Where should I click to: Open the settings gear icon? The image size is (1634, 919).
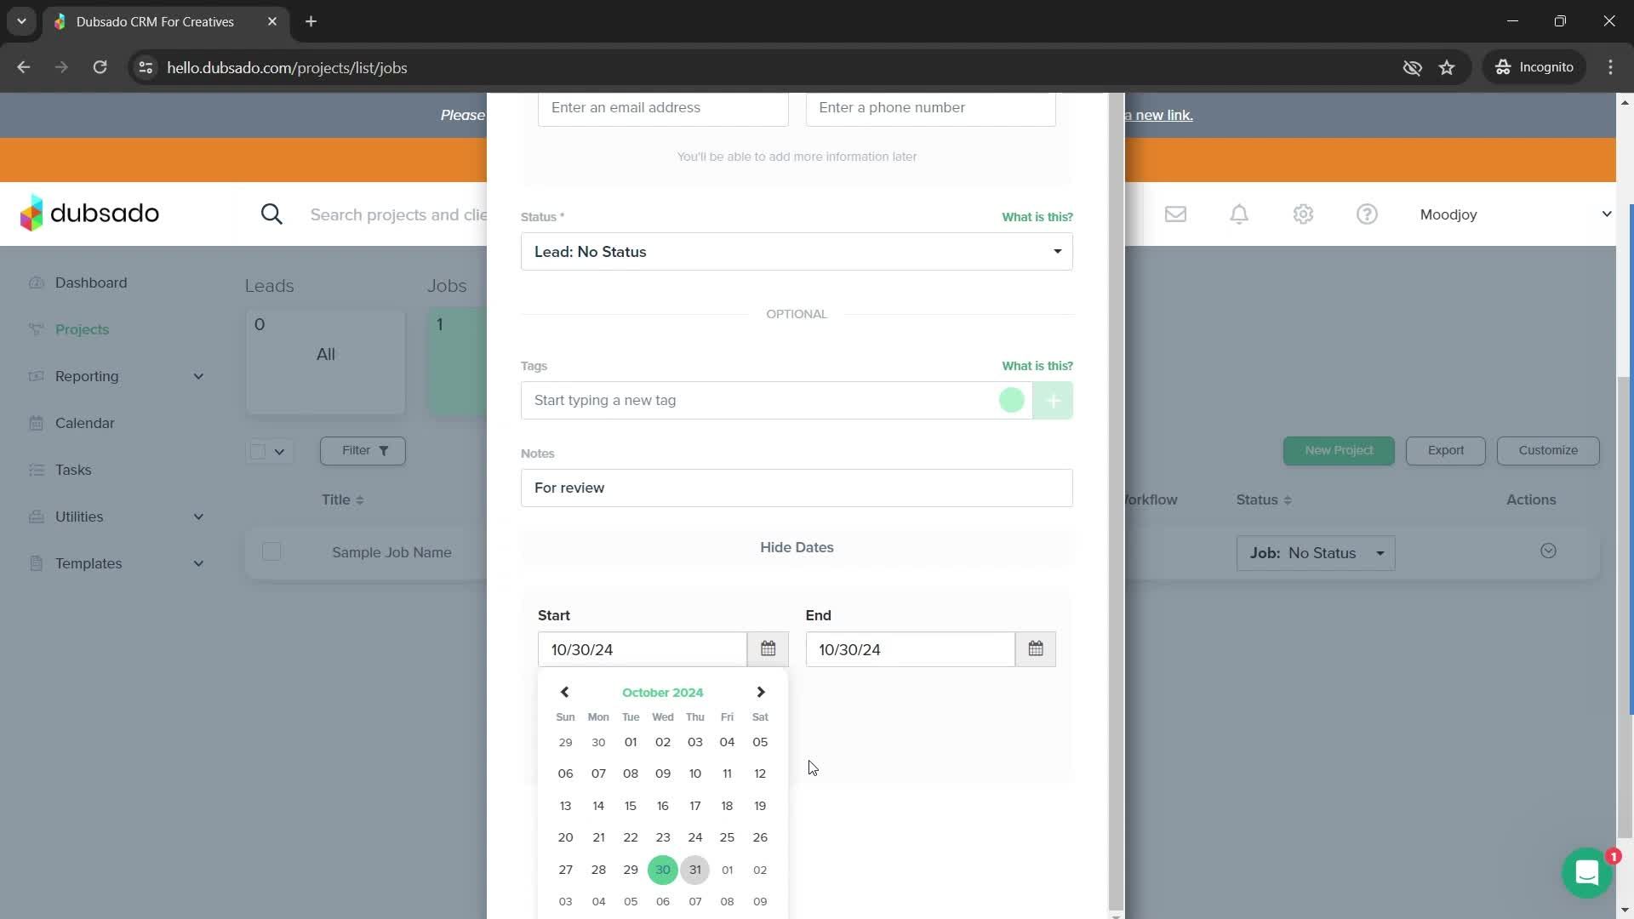coord(1303,214)
